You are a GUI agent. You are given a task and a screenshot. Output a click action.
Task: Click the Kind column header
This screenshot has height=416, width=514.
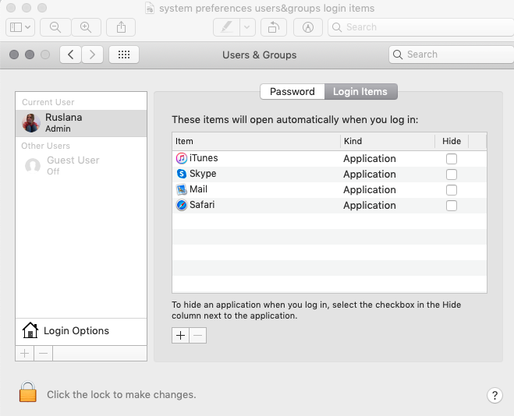(x=388, y=142)
